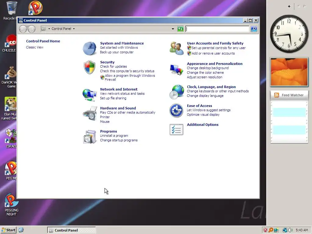This screenshot has height=234, width=312.
Task: Click the quick launch icon beside Start
Action: click(x=21, y=230)
